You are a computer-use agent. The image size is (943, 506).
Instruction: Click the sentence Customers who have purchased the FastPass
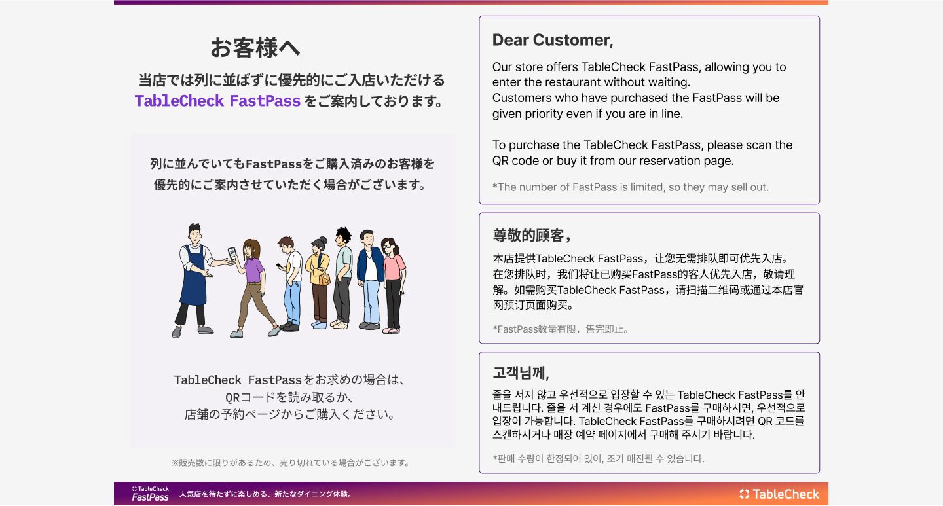pos(636,105)
